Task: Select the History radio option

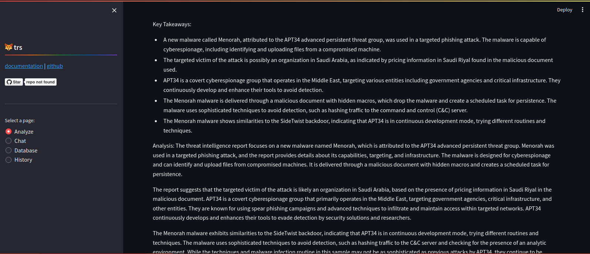Action: tap(9, 160)
